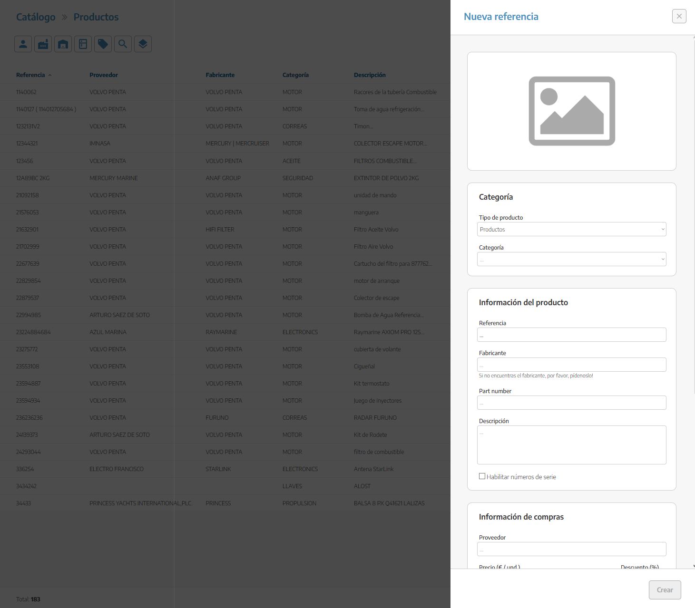Close the Nueva referencia panel with the X
This screenshot has width=695, height=608.
679,16
